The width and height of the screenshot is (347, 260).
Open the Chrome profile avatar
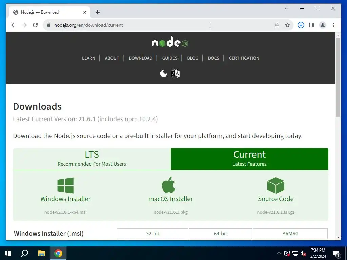tap(323, 25)
